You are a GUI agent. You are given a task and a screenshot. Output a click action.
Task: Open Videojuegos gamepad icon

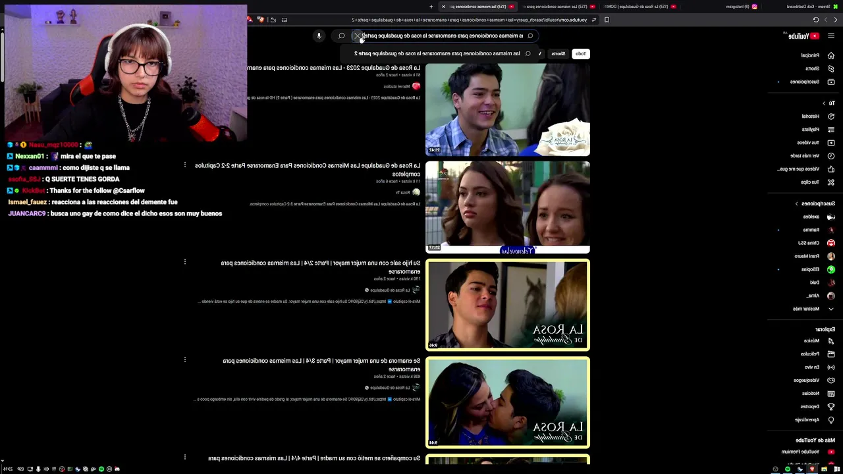point(831,380)
